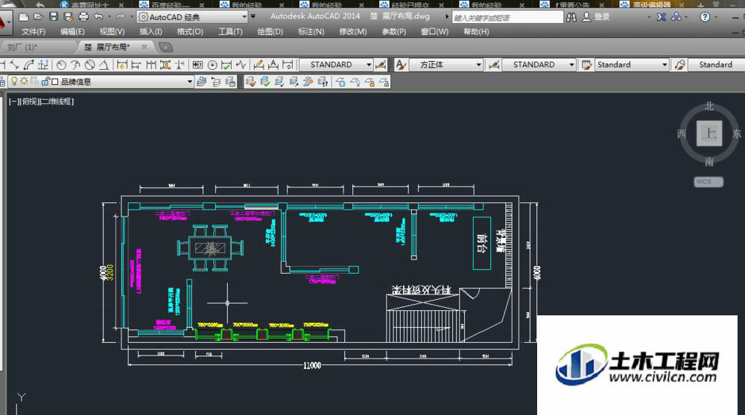Expand the Quick Access customize arrow
Screen dimensions: 745x415
253,16
